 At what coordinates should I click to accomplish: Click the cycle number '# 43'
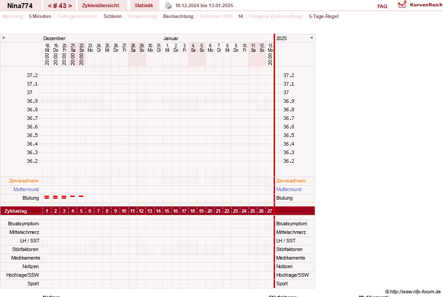point(60,6)
